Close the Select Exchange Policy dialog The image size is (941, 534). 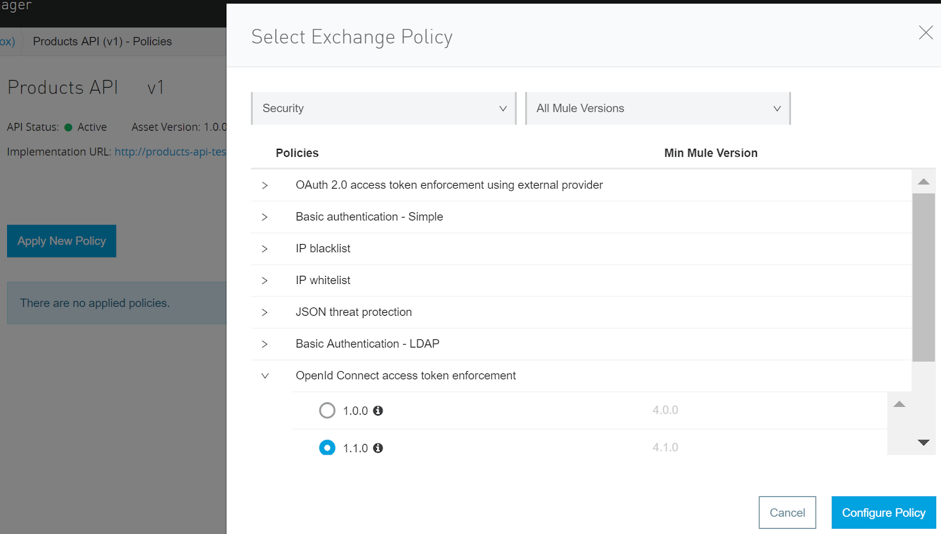tap(926, 33)
